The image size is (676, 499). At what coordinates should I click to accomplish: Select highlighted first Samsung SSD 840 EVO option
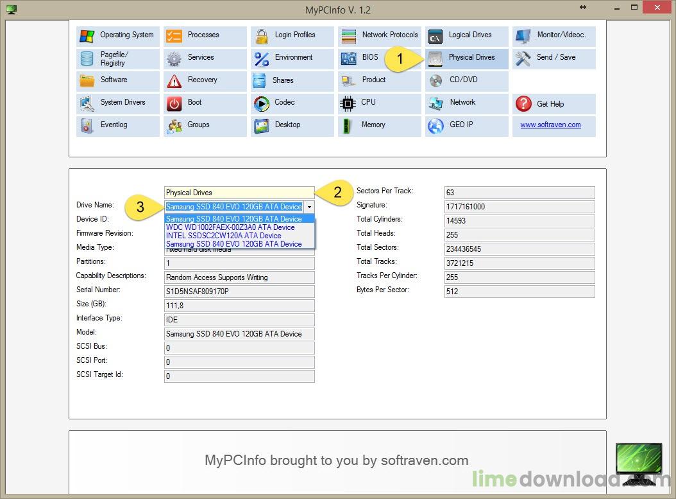[x=240, y=219]
